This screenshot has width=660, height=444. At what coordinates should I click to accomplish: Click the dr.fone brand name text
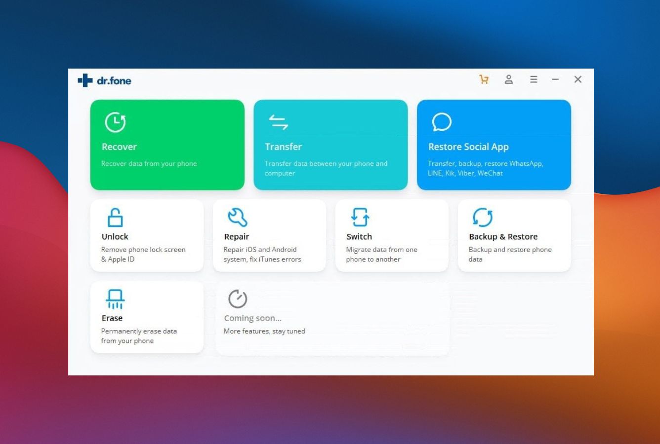click(x=114, y=81)
